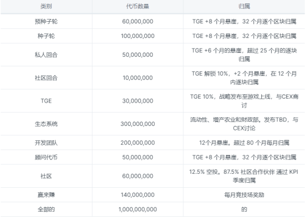Select the 预种子轮 category cell
308x219 pixels.
[x=46, y=21]
